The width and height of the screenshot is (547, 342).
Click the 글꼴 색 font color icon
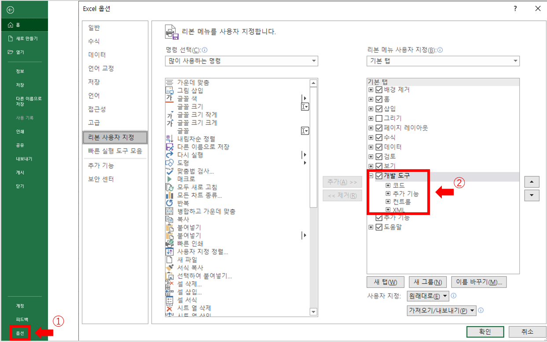169,98
